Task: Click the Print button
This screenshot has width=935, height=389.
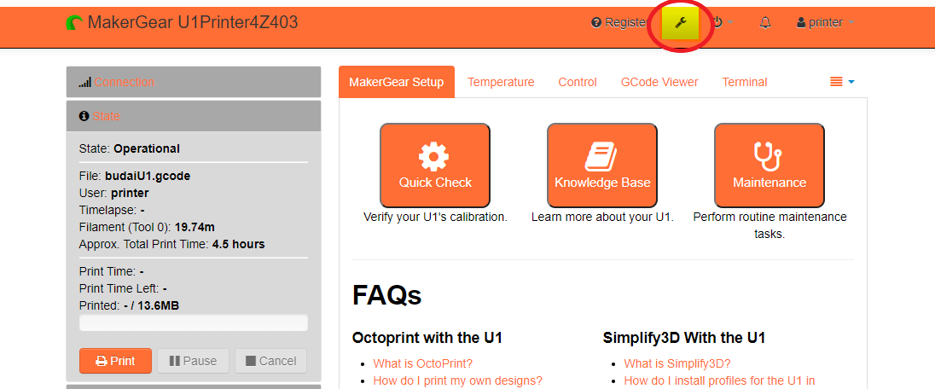Action: 115,361
